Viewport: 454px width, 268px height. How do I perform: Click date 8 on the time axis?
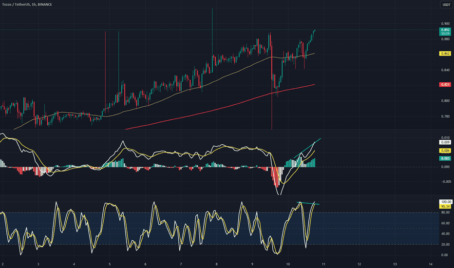(216, 264)
